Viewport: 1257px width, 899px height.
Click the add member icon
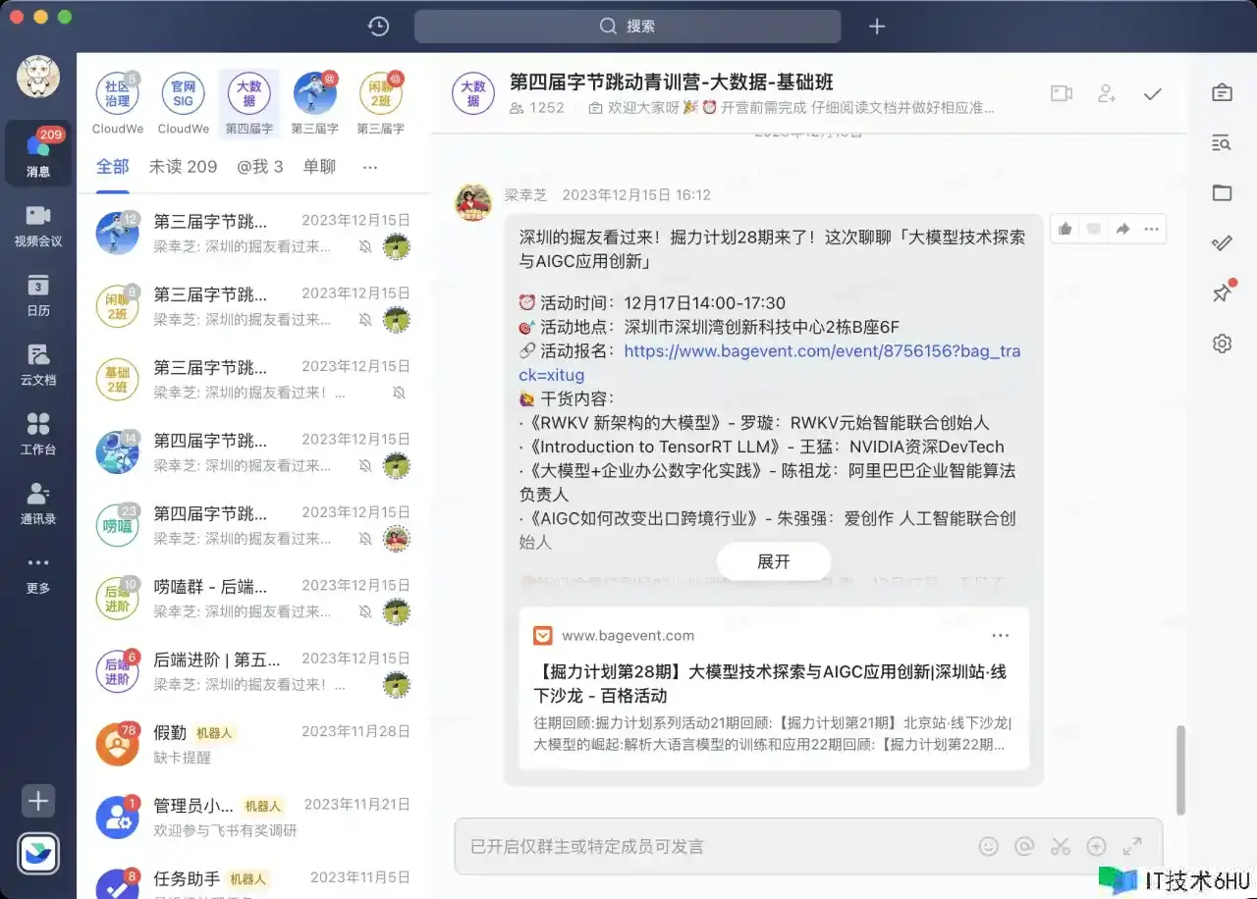[x=1107, y=93]
